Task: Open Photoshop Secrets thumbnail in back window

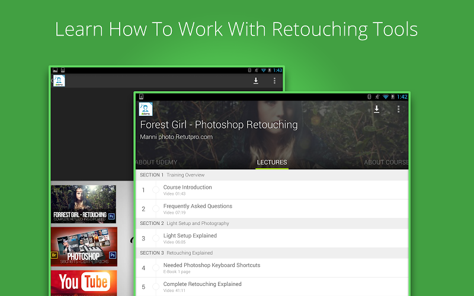Action: click(x=84, y=246)
